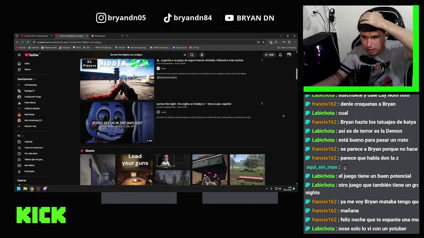Viewport: 424px width, 238px height.
Task: Open the Kick bookmark
Action: pyautogui.click(x=87, y=48)
